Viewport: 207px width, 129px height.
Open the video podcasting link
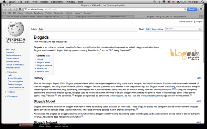click(x=148, y=96)
